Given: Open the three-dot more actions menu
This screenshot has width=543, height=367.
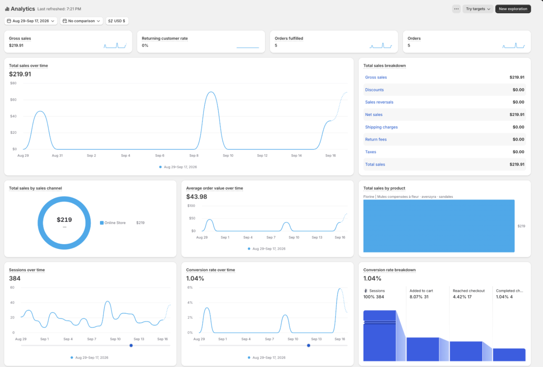Looking at the screenshot, I should tap(456, 9).
